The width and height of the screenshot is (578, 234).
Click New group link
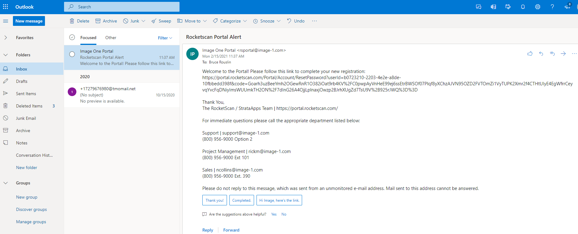point(27,197)
